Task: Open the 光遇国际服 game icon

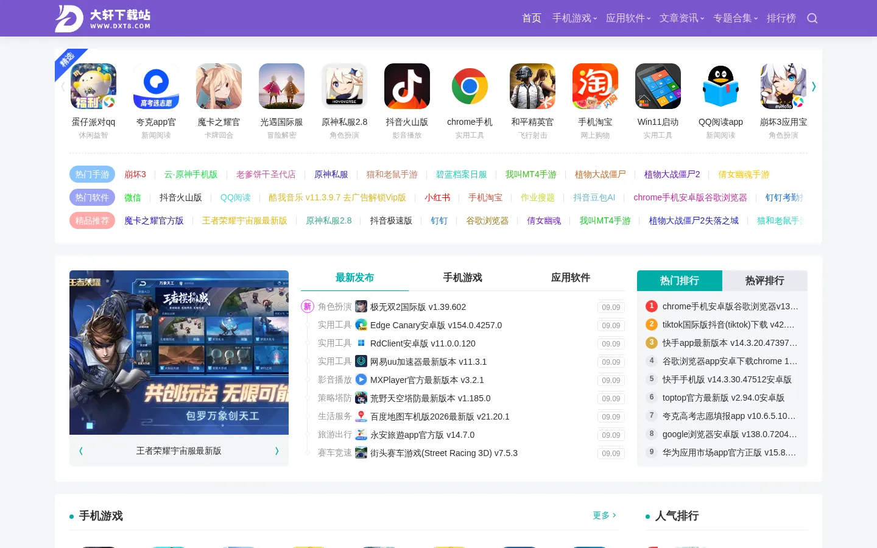Action: [281, 86]
